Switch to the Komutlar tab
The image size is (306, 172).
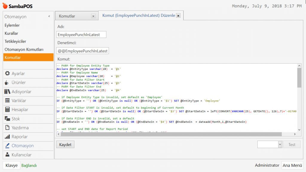[x=67, y=16]
